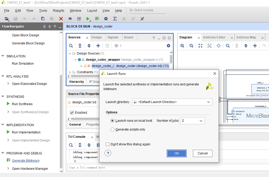Click the red X delete icon
This screenshot has width=269, height=177.
(61, 19)
